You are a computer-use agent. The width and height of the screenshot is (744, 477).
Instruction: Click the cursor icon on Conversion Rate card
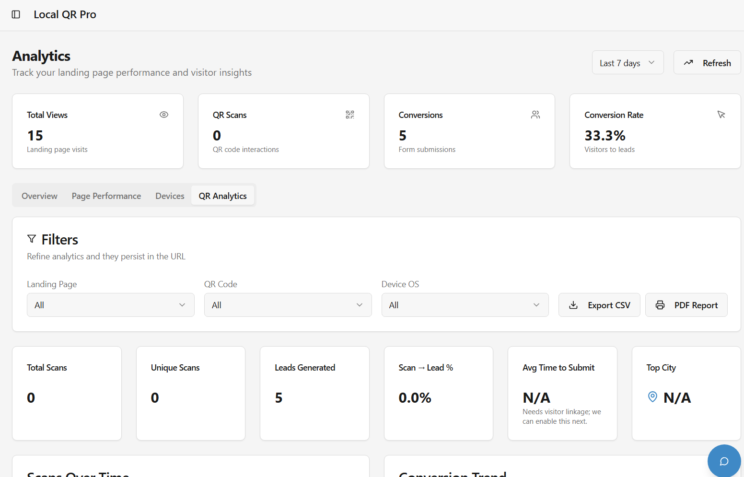tap(721, 115)
